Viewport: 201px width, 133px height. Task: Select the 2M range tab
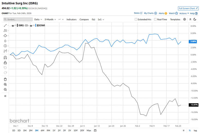pyautogui.click(x=31, y=130)
